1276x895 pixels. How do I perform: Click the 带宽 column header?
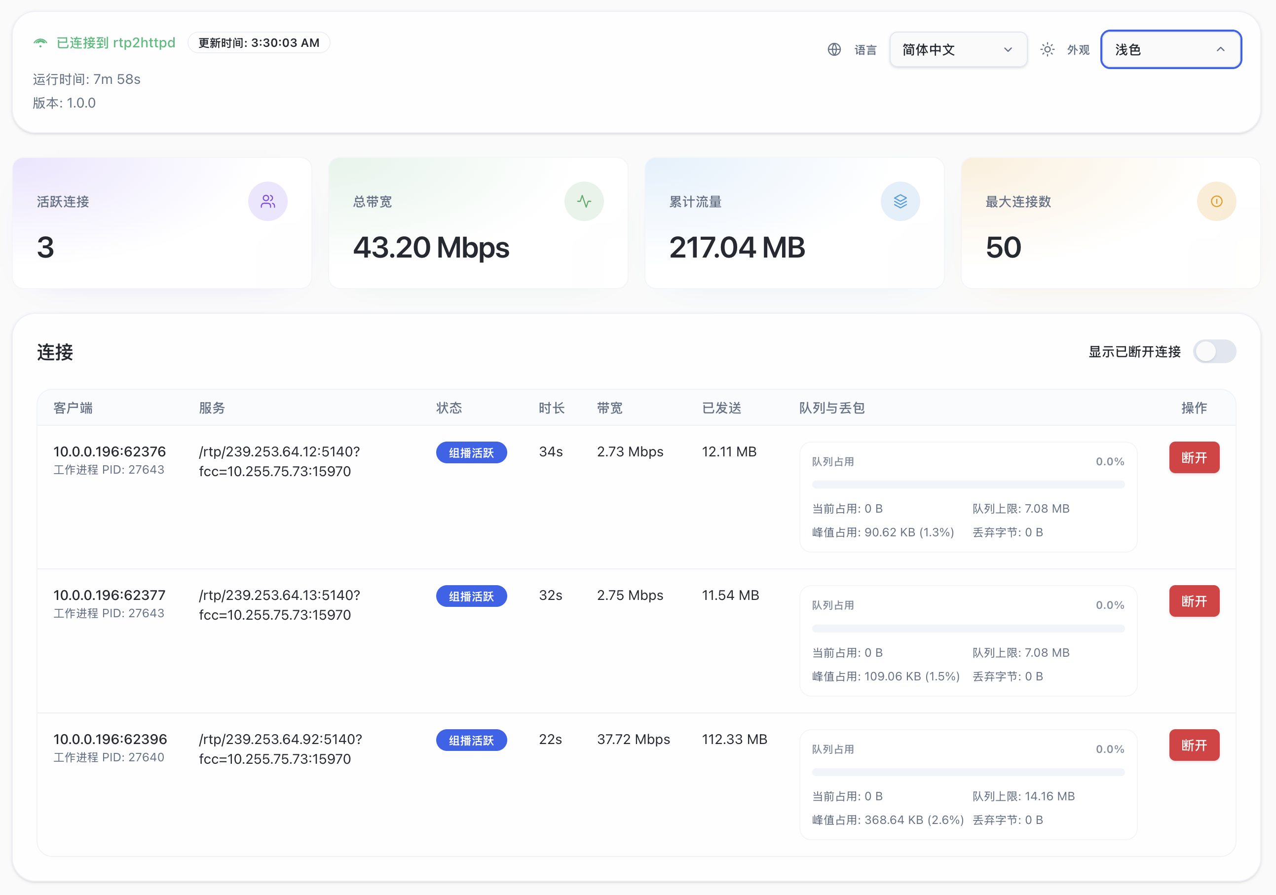[609, 408]
